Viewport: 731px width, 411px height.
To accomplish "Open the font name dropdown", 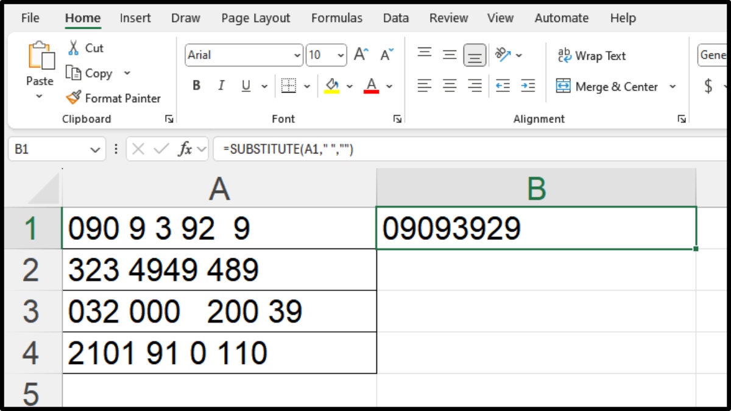I will (x=298, y=55).
